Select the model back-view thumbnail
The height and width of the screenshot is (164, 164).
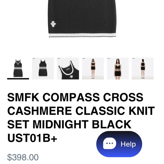143,68
